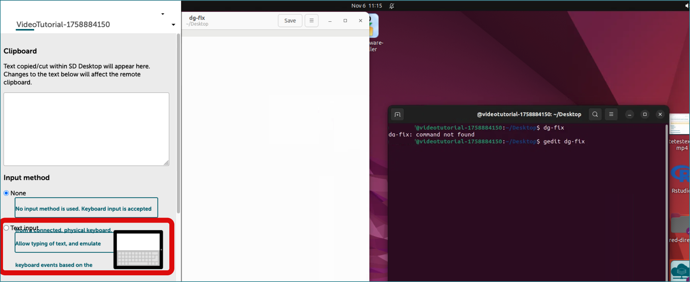The width and height of the screenshot is (690, 282).
Task: Click inside the clipboard text area
Action: pyautogui.click(x=86, y=129)
